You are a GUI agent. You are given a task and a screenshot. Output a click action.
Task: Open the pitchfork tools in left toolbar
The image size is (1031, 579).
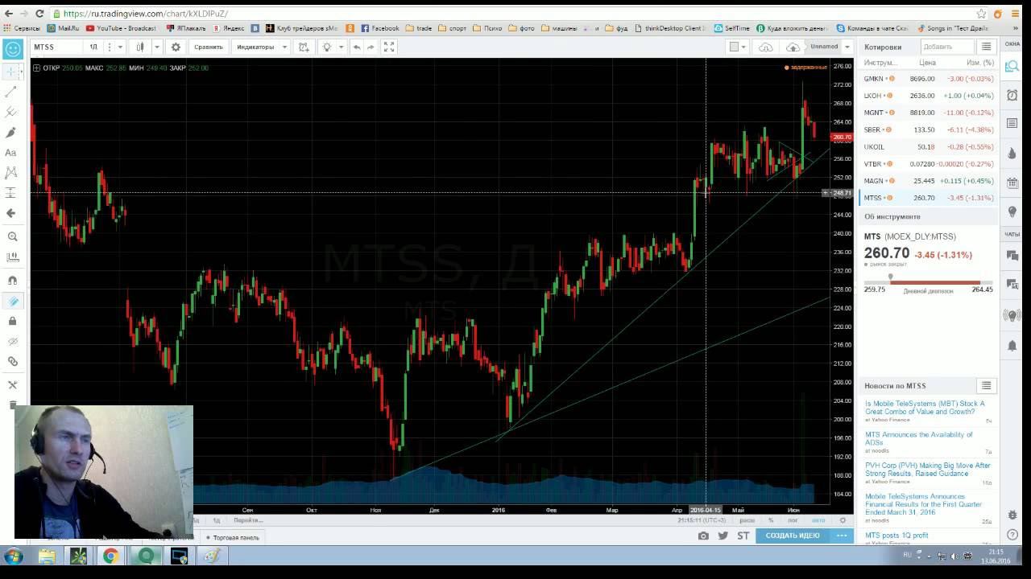tap(11, 113)
